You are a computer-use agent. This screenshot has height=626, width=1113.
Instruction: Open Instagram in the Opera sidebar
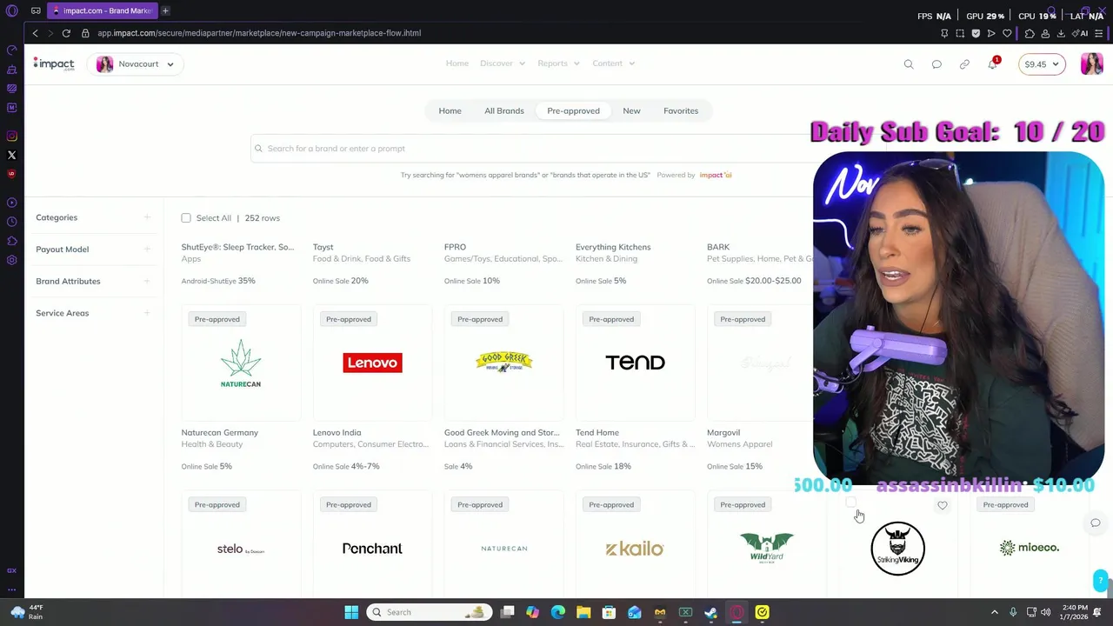tap(11, 136)
